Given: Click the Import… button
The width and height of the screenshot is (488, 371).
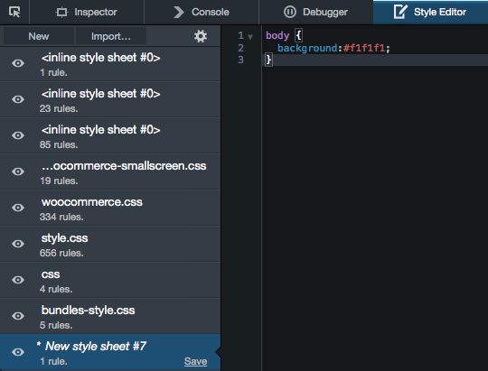Looking at the screenshot, I should pos(111,36).
